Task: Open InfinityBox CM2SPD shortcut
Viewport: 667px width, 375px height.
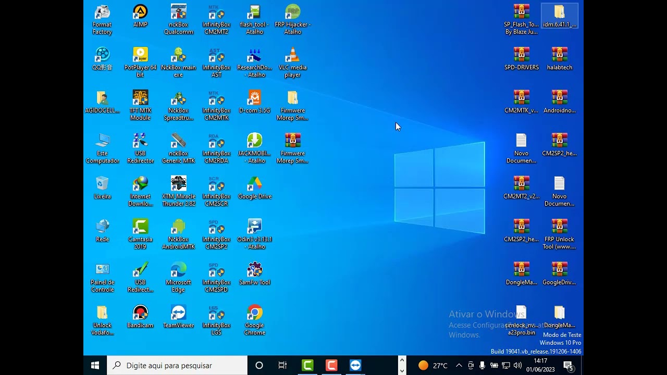Action: [x=216, y=278]
